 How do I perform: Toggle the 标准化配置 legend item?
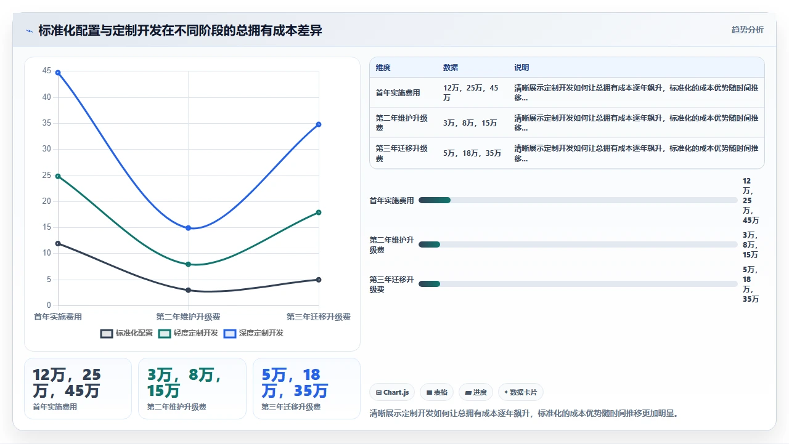tap(127, 333)
